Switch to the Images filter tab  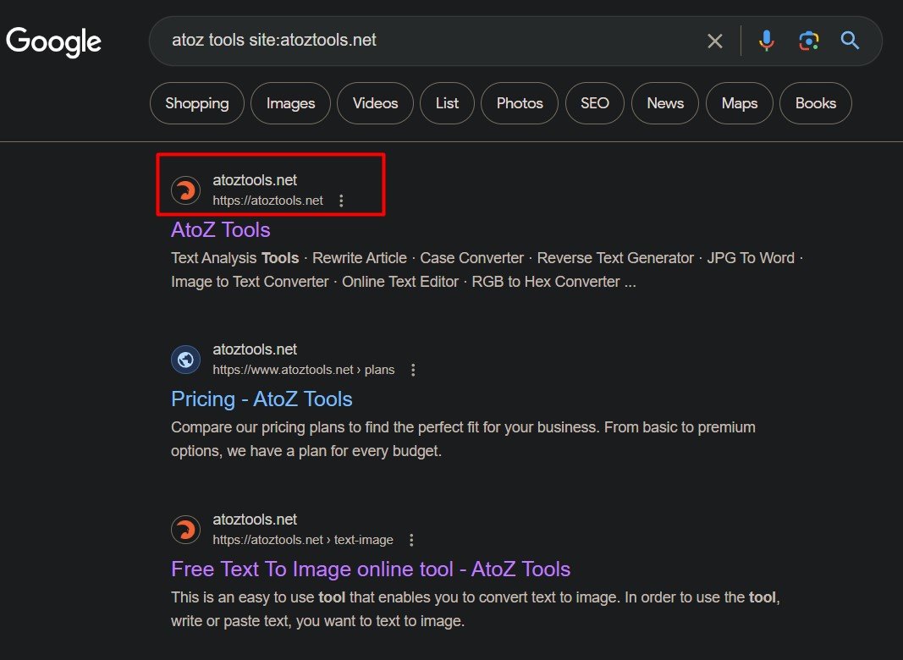click(290, 103)
